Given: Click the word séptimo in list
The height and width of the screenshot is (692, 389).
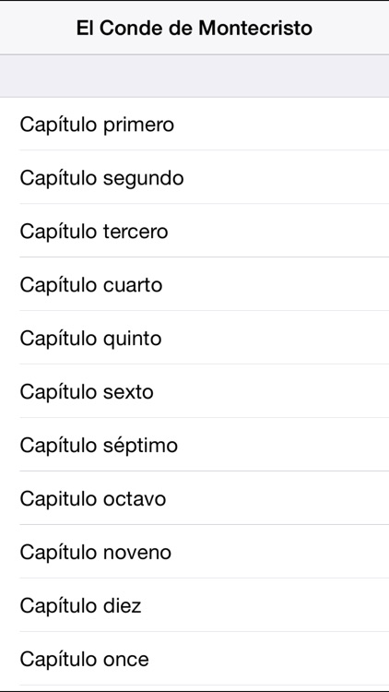Looking at the screenshot, I should tap(140, 446).
